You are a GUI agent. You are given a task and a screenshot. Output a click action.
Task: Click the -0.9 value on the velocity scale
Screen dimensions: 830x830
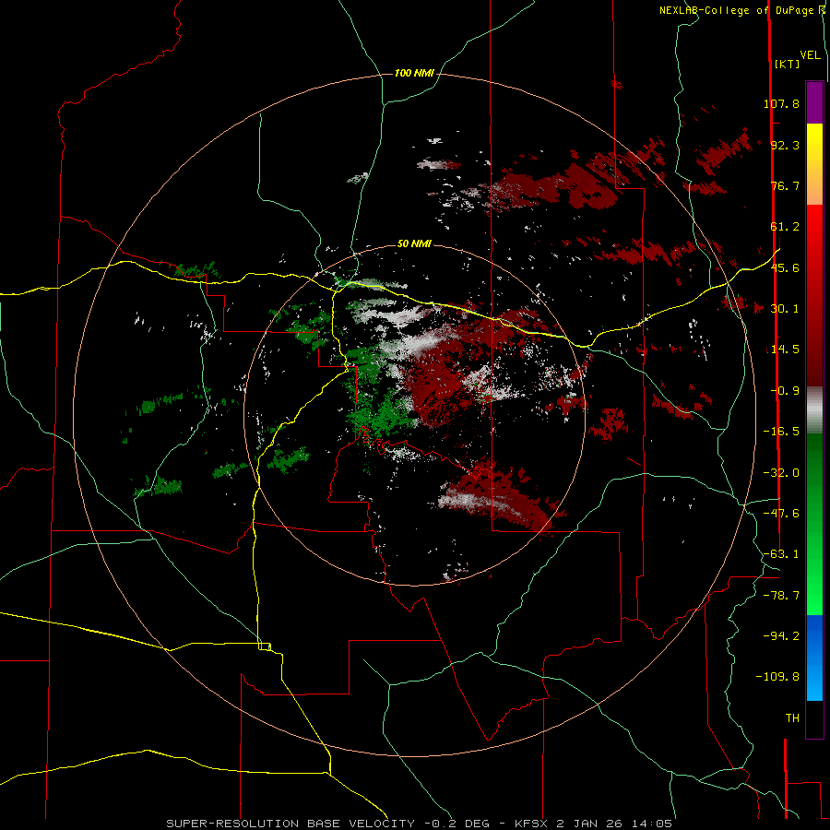(x=785, y=391)
